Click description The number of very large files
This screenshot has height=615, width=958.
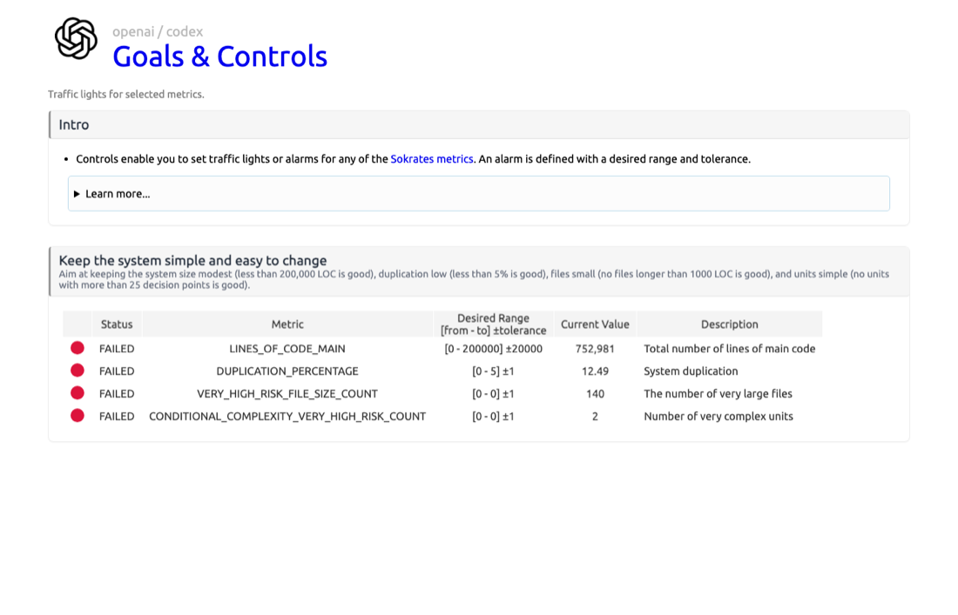(718, 393)
